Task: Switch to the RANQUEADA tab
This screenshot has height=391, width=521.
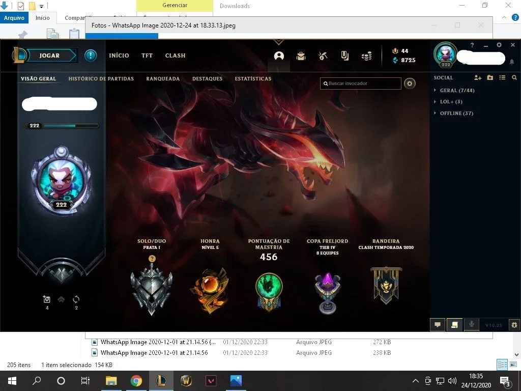Action: coord(163,79)
